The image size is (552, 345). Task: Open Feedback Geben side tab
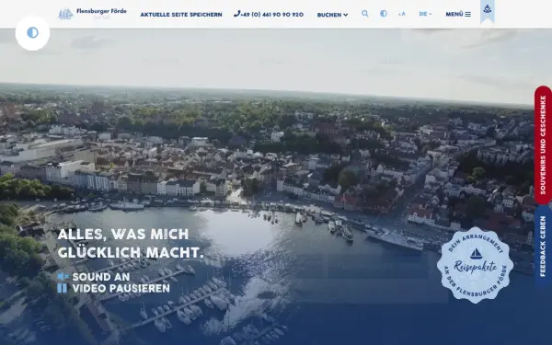543,246
